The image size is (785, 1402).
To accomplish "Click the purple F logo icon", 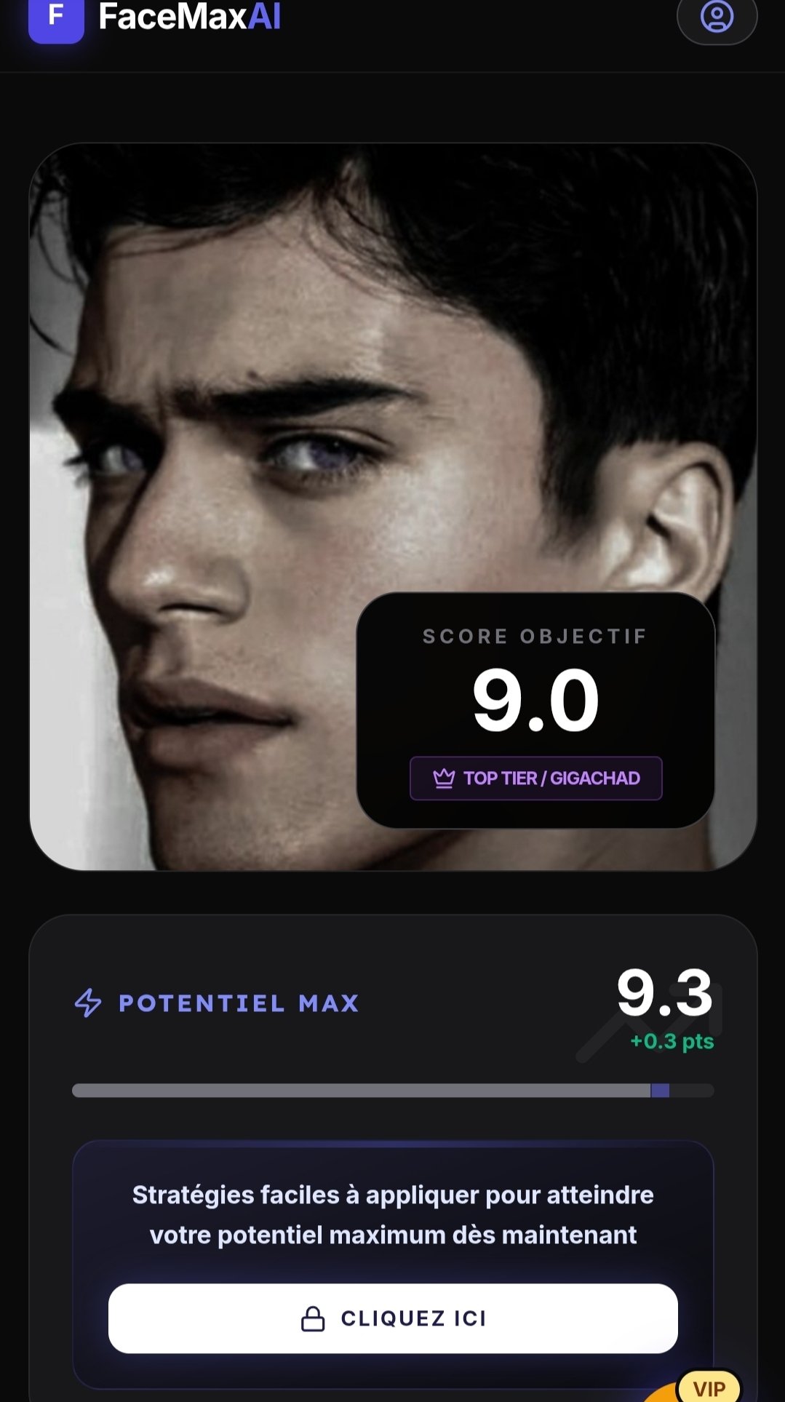I will [x=56, y=17].
